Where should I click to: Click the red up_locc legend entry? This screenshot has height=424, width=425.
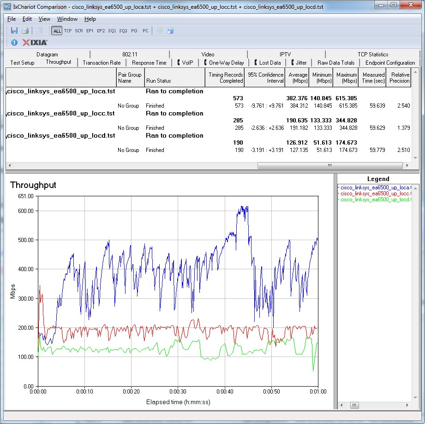375,194
